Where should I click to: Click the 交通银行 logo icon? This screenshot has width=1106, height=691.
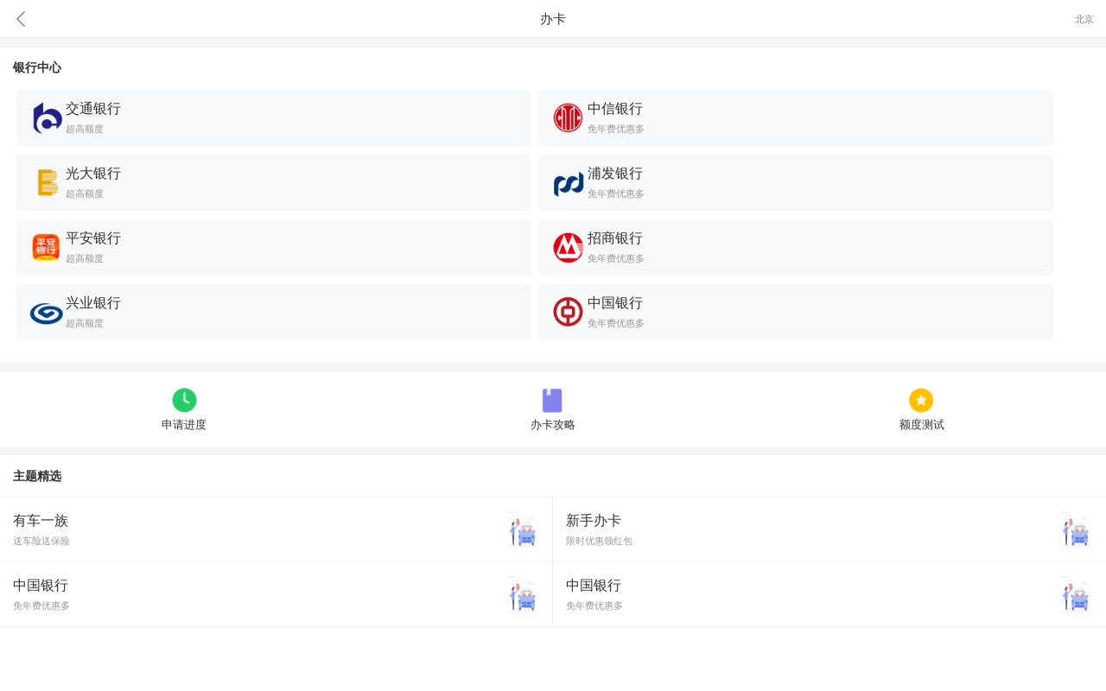tap(47, 118)
